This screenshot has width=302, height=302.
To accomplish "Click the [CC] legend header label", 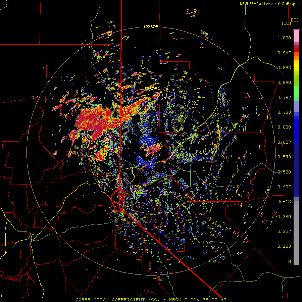I will 287,23.
